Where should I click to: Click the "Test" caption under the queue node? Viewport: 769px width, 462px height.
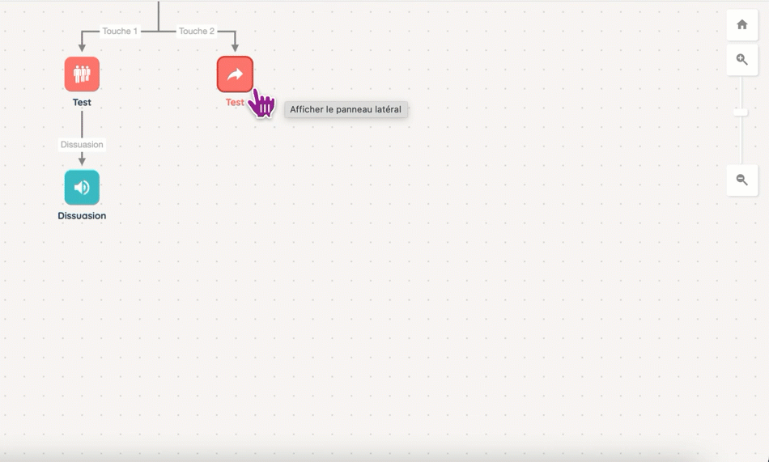[x=82, y=103]
